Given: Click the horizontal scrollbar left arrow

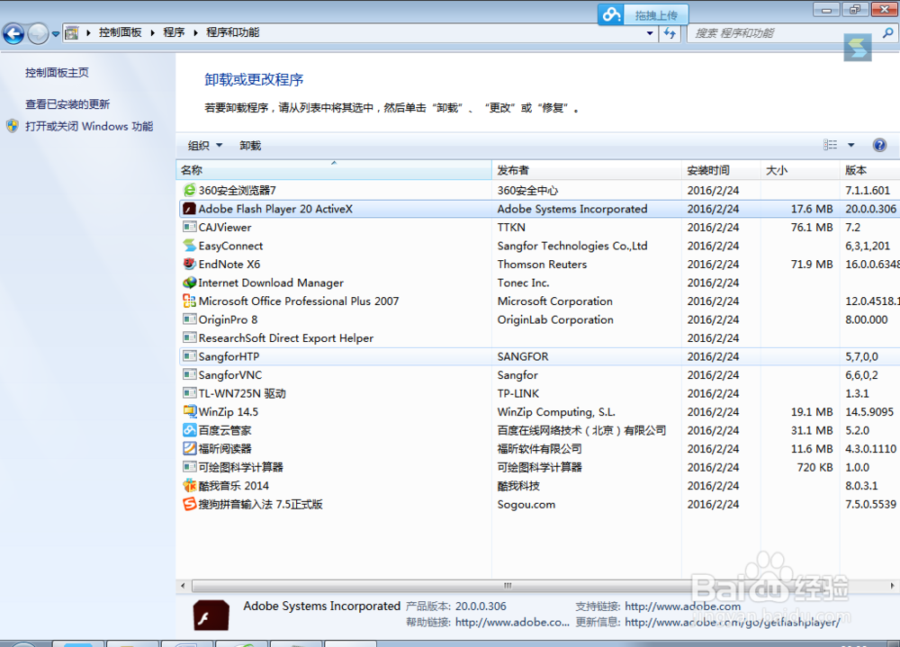Looking at the screenshot, I should [183, 586].
